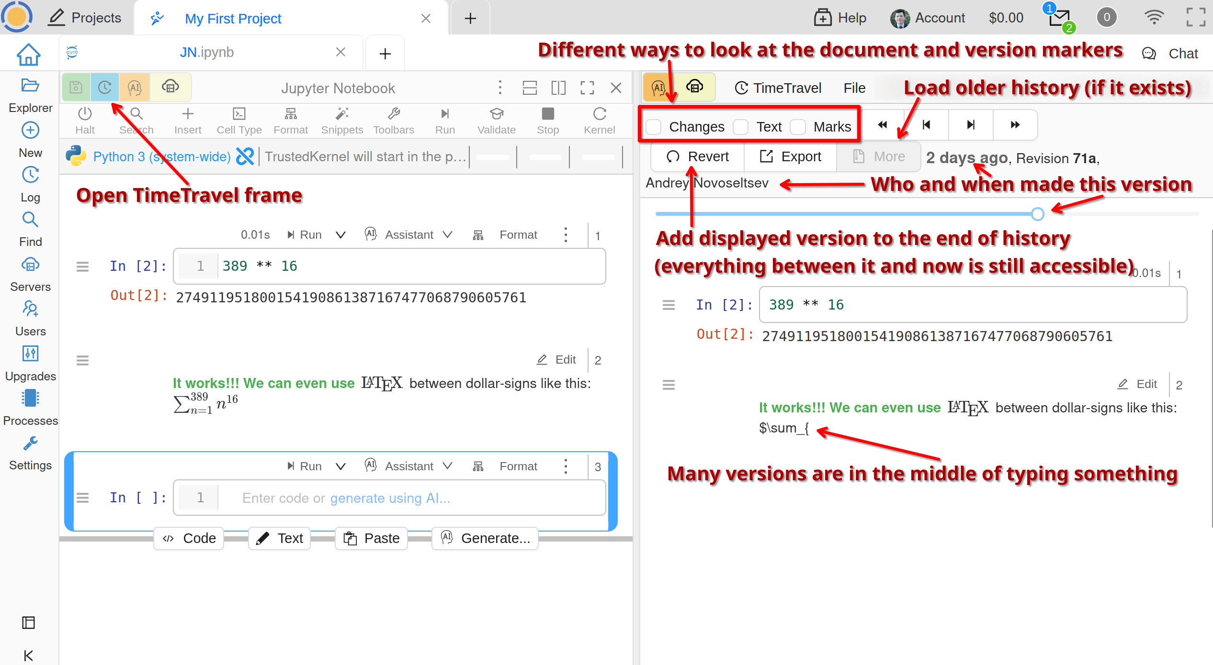Open Processes in left sidebar
The image size is (1213, 665).
pyautogui.click(x=30, y=408)
